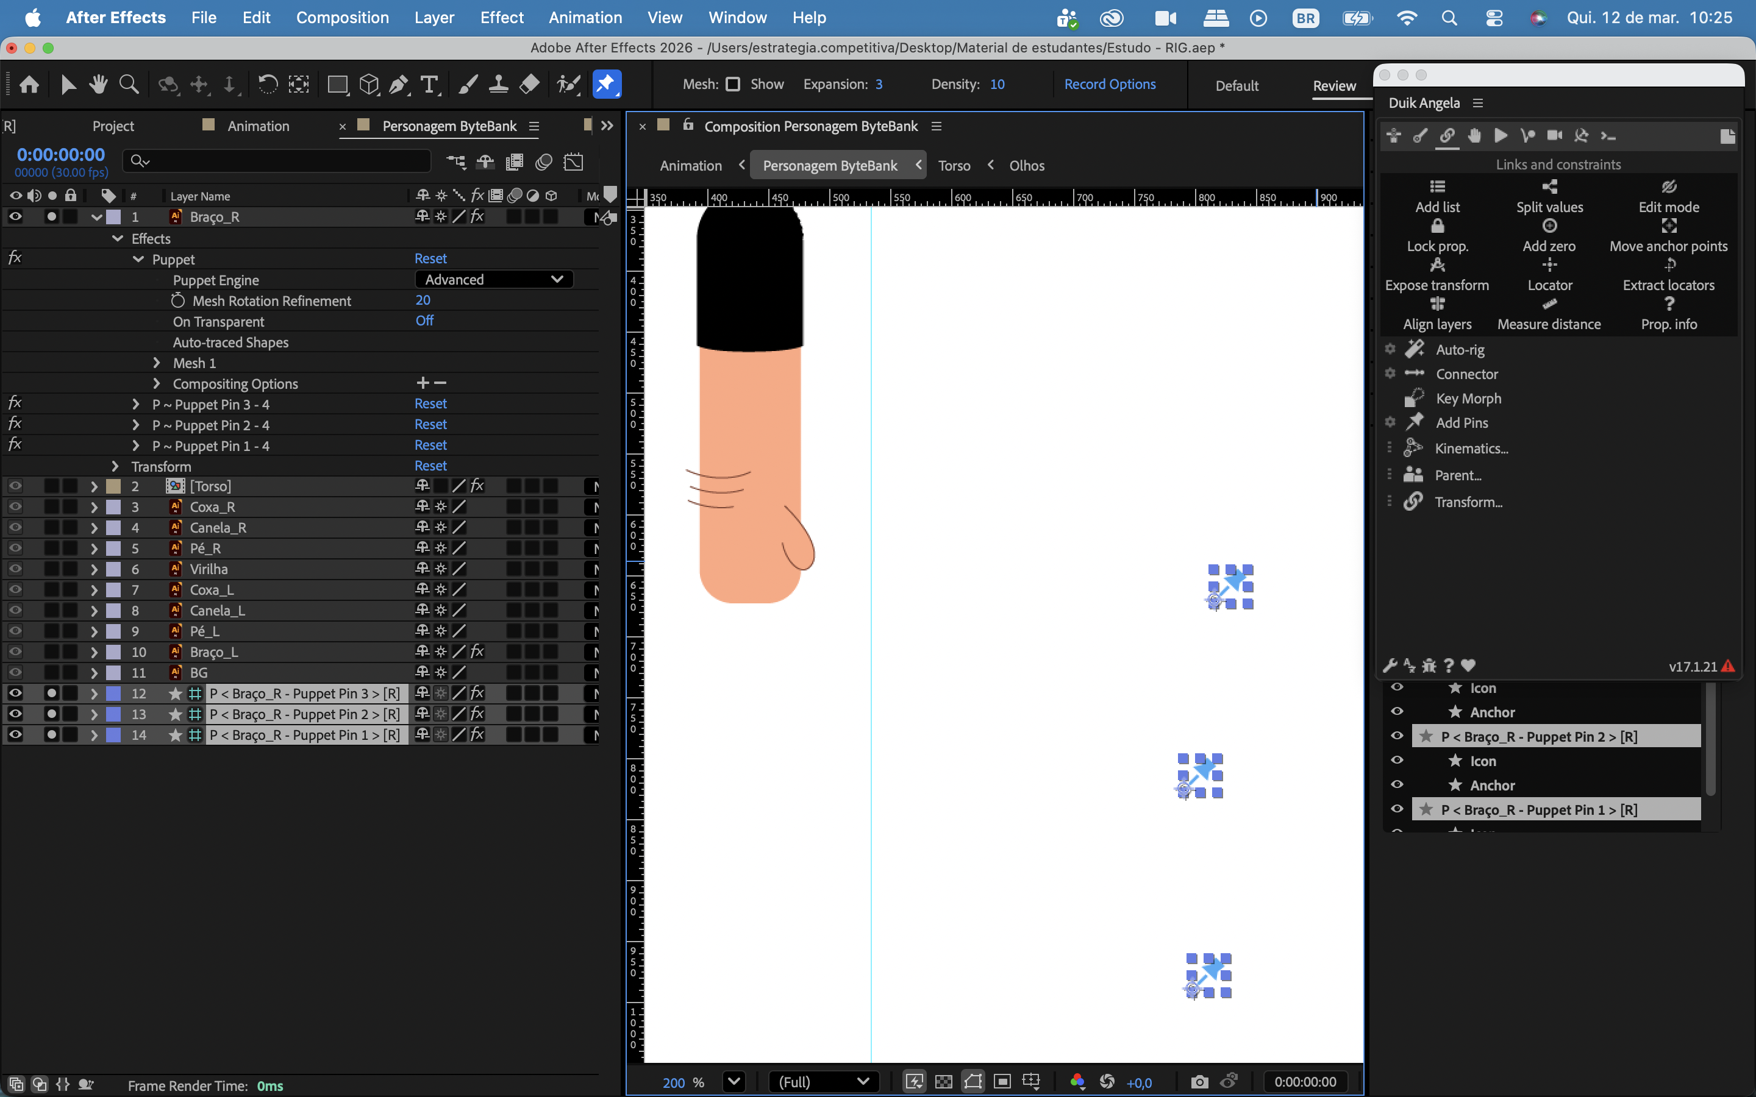Viewport: 1756px width, 1097px height.
Task: Click the Coxa_R layer label color swatch
Action: click(114, 507)
